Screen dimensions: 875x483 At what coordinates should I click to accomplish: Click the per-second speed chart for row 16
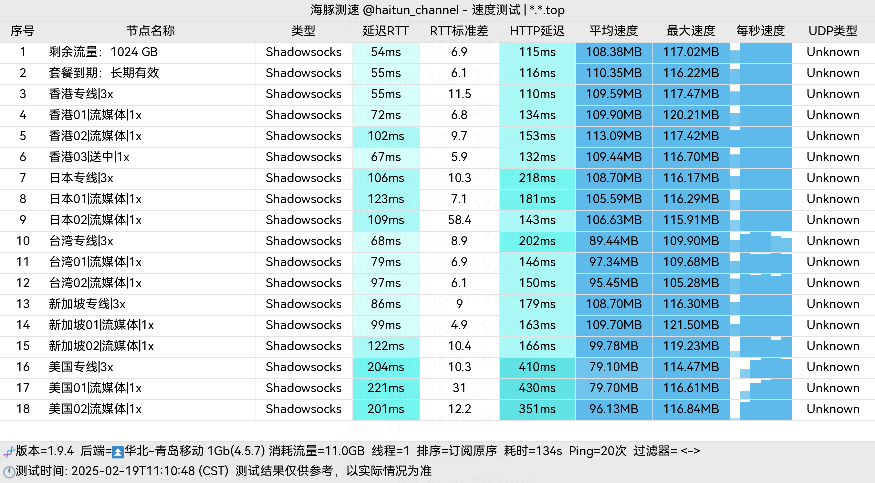pyautogui.click(x=761, y=367)
